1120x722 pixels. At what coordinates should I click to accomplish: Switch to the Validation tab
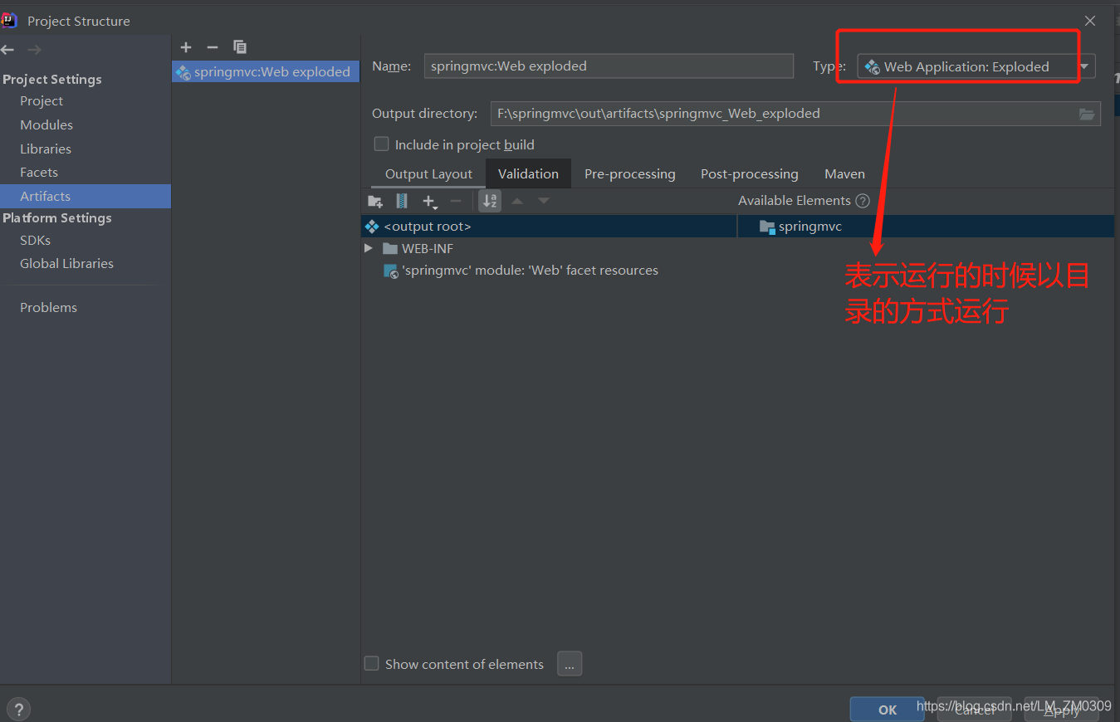[528, 174]
